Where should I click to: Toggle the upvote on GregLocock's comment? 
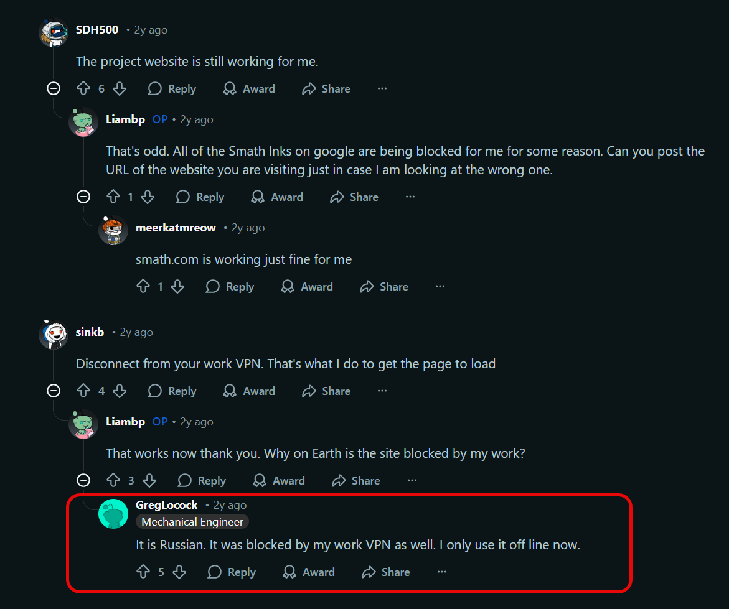(x=143, y=572)
